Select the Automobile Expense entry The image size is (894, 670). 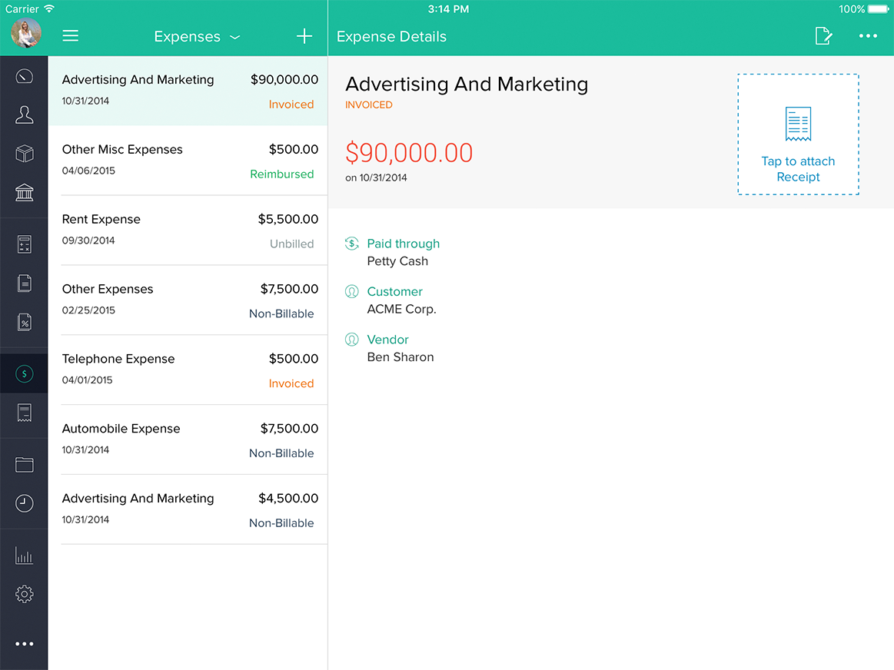188,439
